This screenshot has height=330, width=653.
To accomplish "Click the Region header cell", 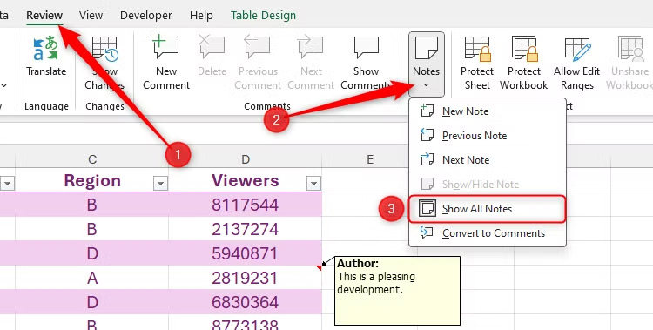I will click(92, 180).
